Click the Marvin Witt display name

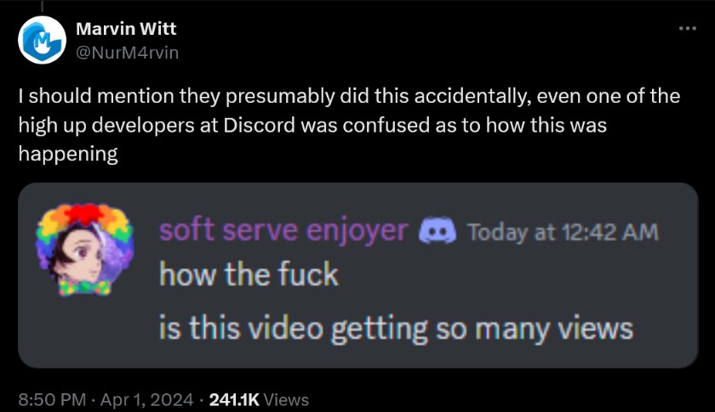coord(126,29)
